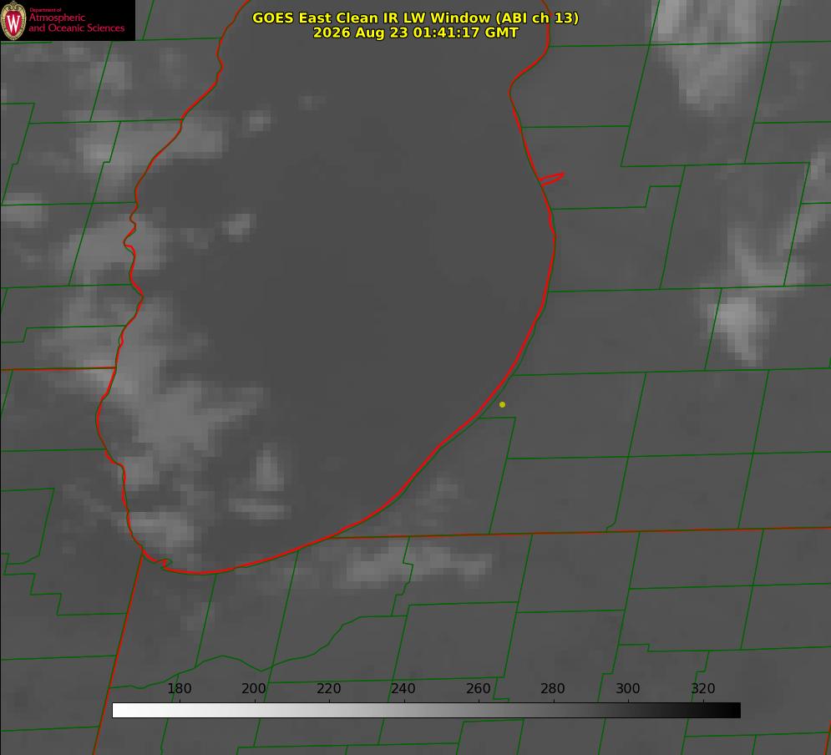Click the 200 colorbar label

(254, 688)
